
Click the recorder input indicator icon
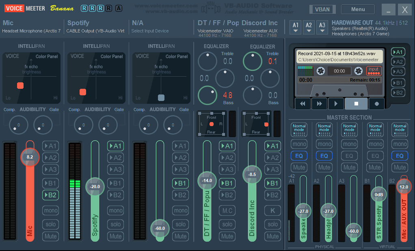pos(374,71)
